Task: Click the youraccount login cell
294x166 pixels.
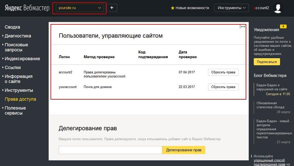Action: 68,87
